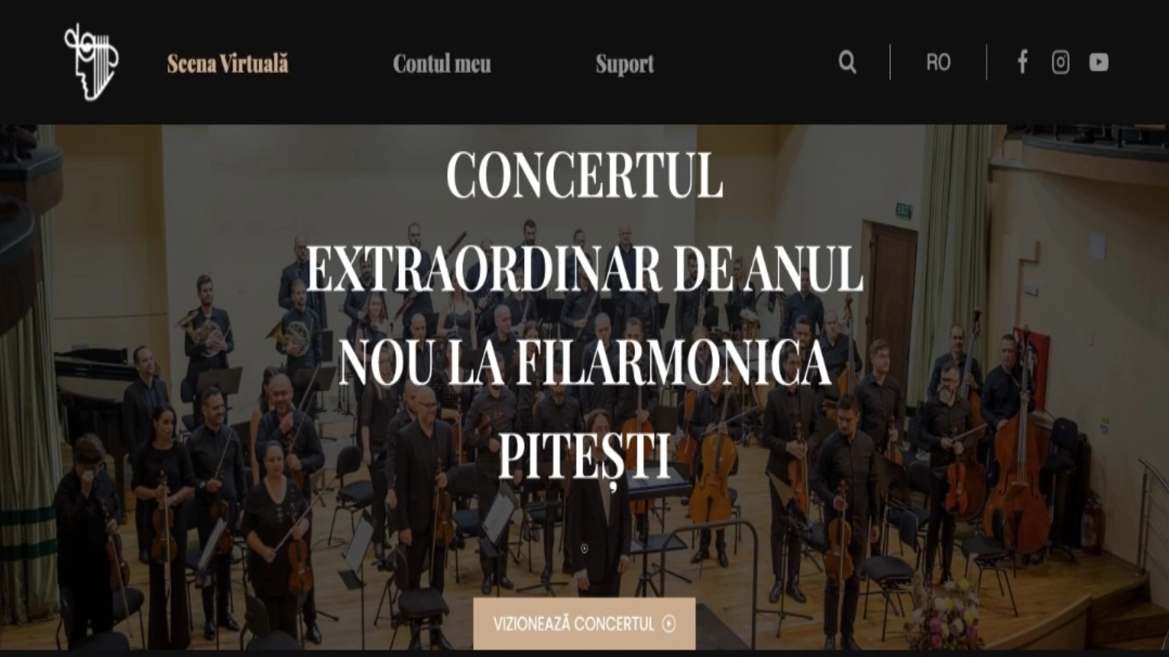1169x657 pixels.
Task: Click the headline word CONCERTUL
Action: pos(584,175)
